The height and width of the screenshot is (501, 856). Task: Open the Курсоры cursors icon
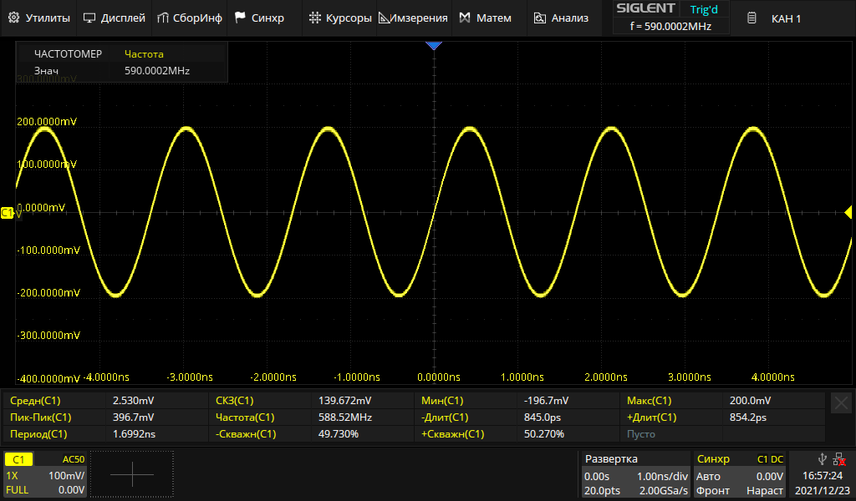click(x=314, y=18)
